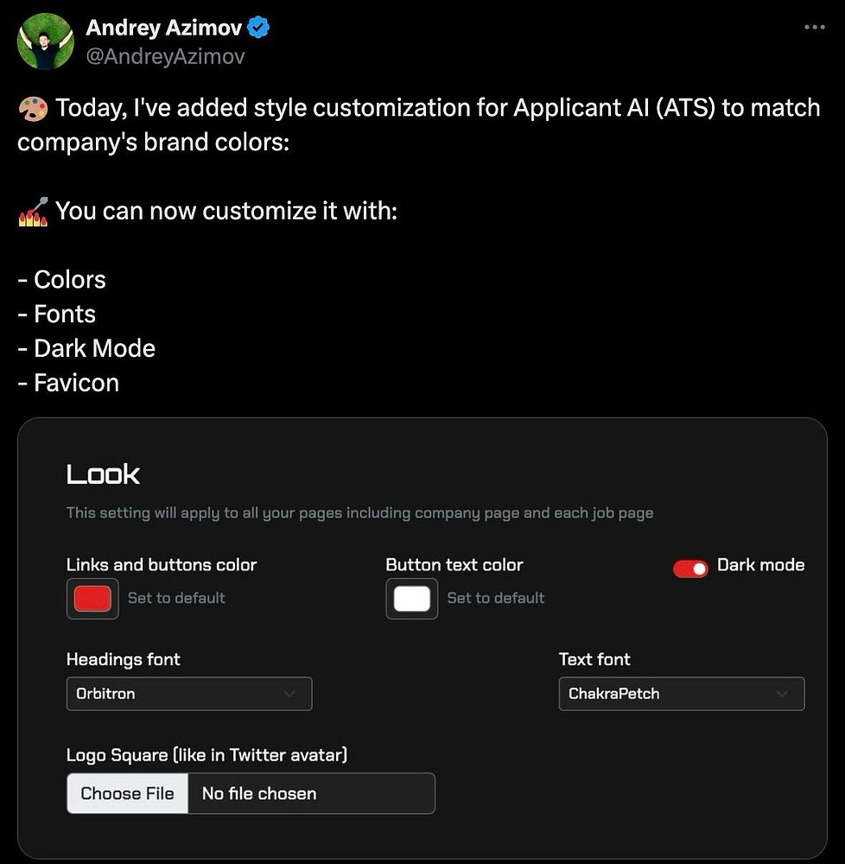
Task: Open the three-dot more options menu
Action: 814,27
